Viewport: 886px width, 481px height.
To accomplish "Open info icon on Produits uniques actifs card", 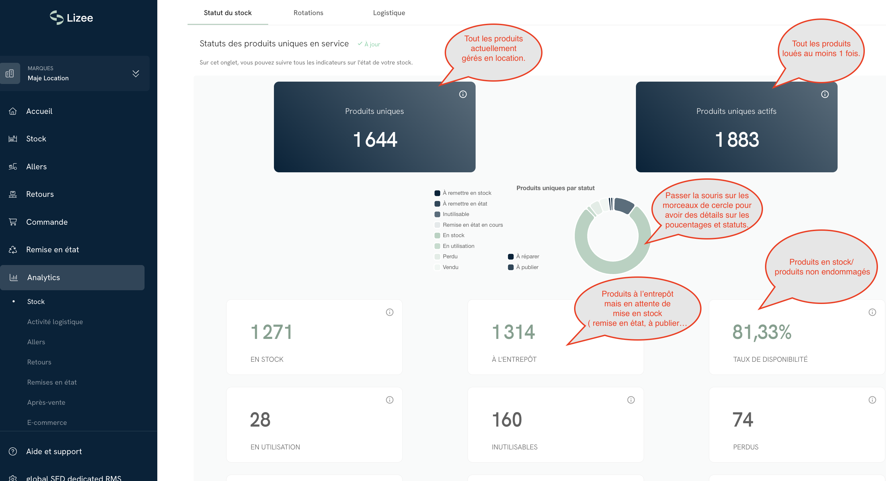I will (824, 94).
